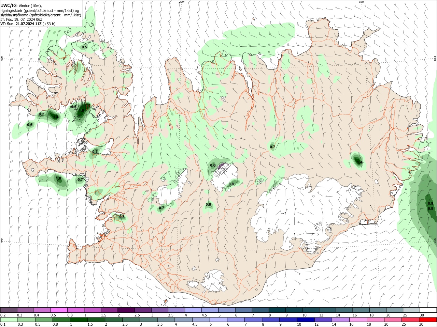Select the valid time line 'VT: Sun. 21.07.2024 11Z'
The image size is (437, 327).
tap(22, 24)
